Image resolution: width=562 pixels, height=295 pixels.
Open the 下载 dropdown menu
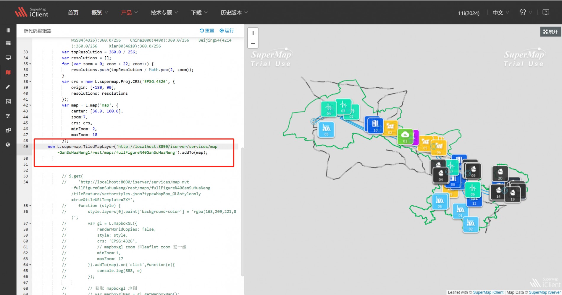[x=199, y=13]
